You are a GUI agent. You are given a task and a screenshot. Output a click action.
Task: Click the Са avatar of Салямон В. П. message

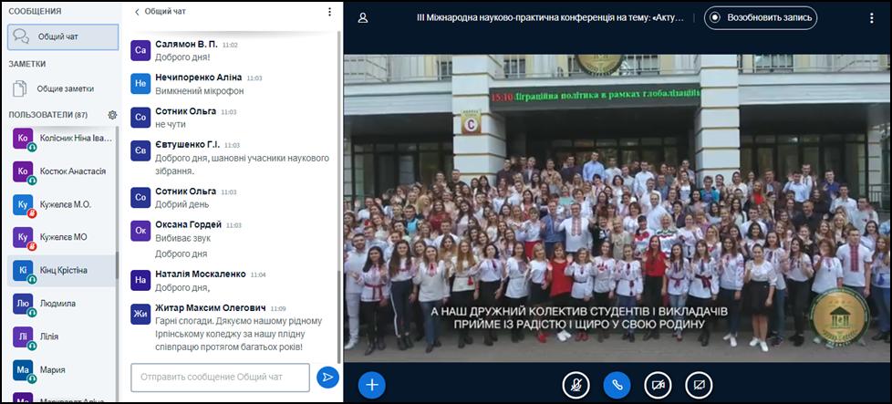point(140,51)
